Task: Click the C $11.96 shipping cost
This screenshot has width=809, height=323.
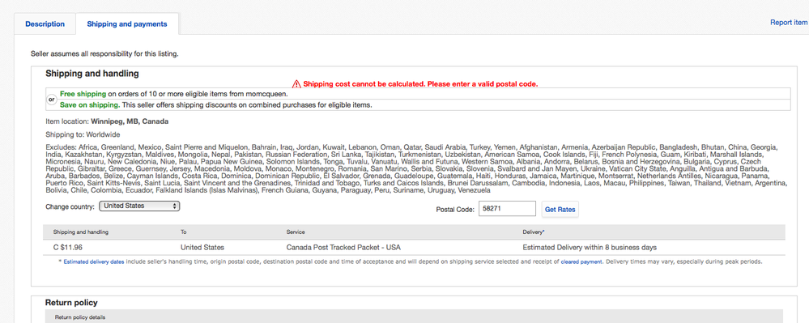Action: click(x=67, y=247)
